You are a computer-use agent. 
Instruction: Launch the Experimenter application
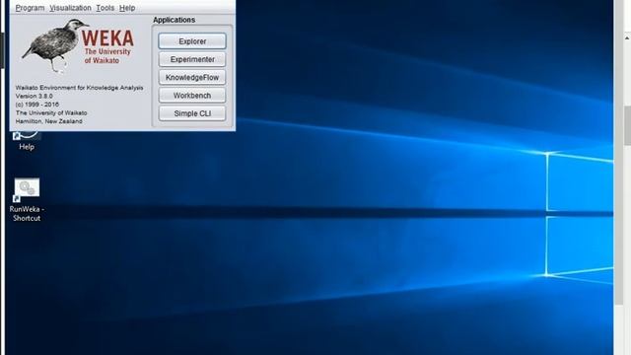point(192,59)
